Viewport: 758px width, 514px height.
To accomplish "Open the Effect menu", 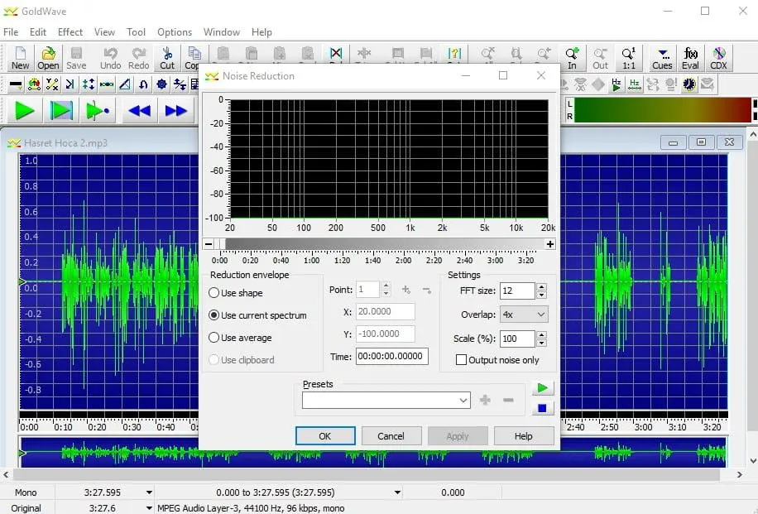I will point(70,32).
